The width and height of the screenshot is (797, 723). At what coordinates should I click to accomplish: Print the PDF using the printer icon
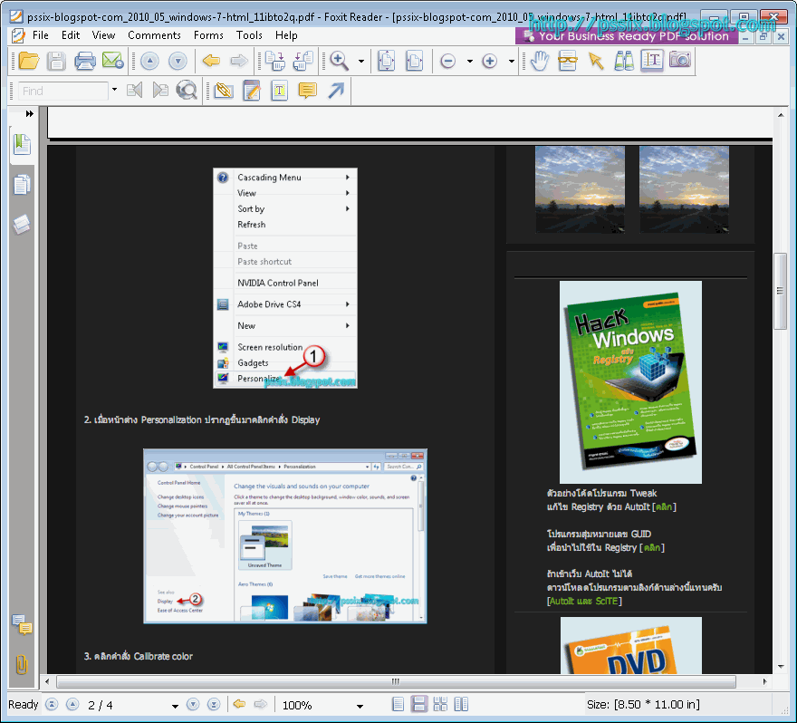tap(85, 61)
